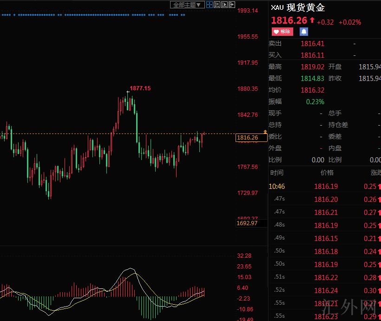Click the blue bell alert icon

pos(304,32)
